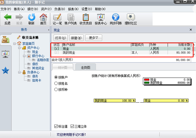Image resolution: width=196 pixels, height=138 pixels.
Task: Click the folder icon beside 债权
Action: pyautogui.click(x=29, y=64)
